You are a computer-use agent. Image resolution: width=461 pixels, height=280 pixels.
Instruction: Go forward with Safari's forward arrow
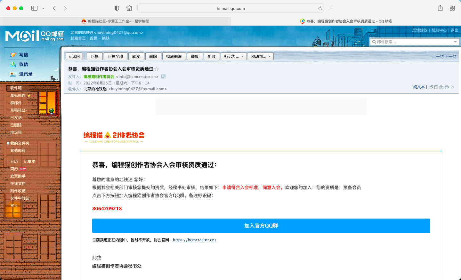[65, 8]
